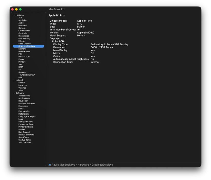Select Fibre Channel in the sidebar
This screenshot has height=180, width=211.
click(25, 44)
